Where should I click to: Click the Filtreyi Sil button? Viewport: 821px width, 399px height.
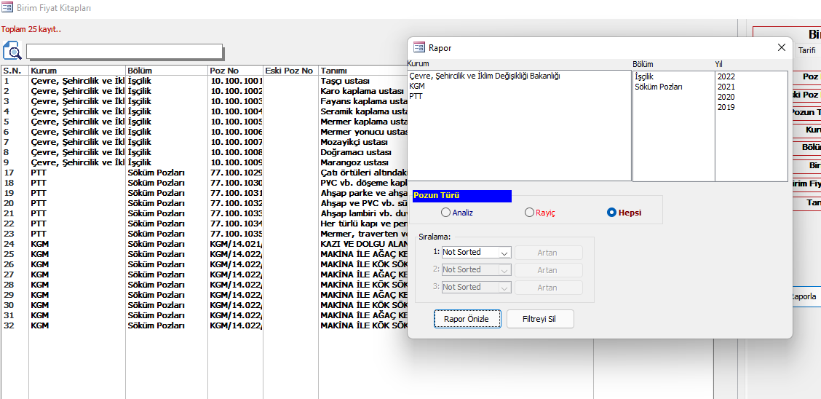click(540, 319)
